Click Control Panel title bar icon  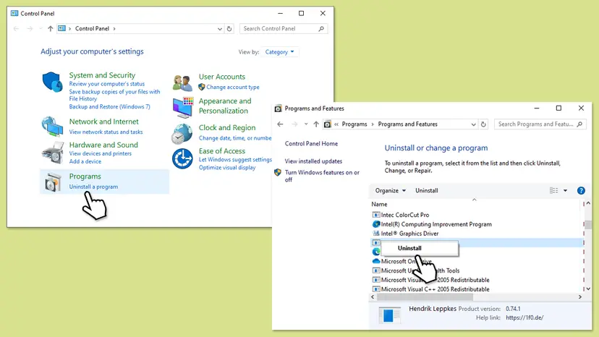[x=14, y=13]
